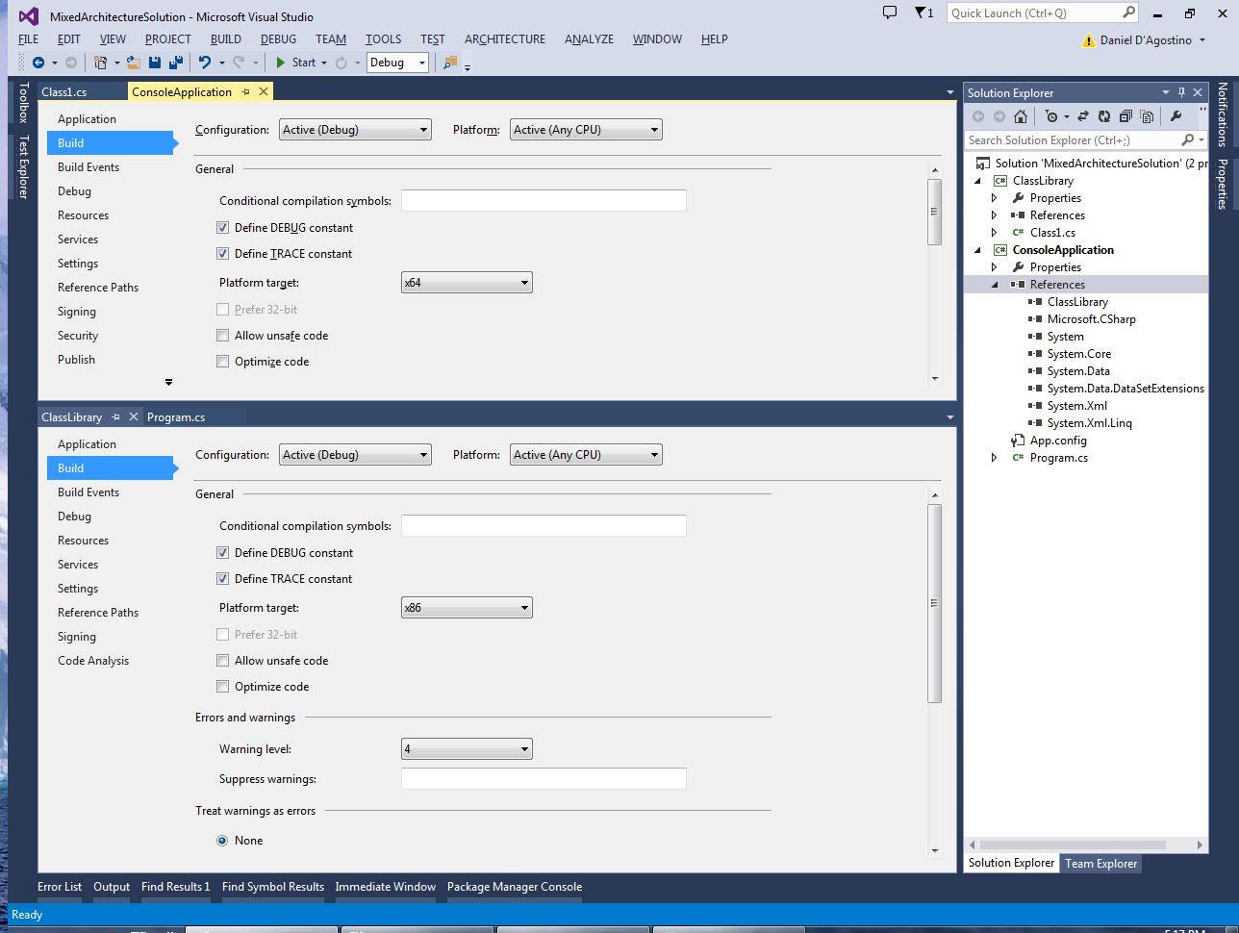Open the Toolbox side panel
This screenshot has width=1239, height=933.
(x=23, y=103)
